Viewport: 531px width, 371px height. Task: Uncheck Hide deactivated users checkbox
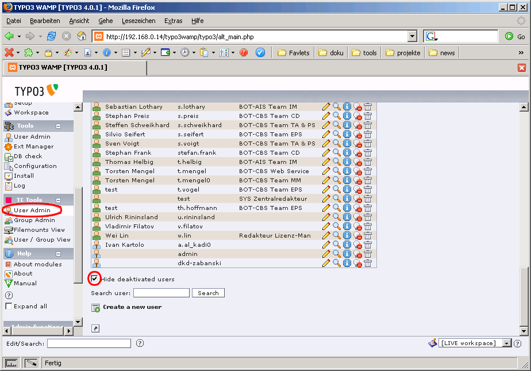tap(94, 279)
